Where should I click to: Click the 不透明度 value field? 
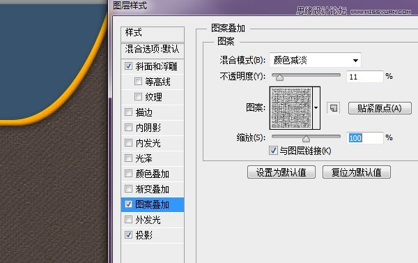(364, 77)
